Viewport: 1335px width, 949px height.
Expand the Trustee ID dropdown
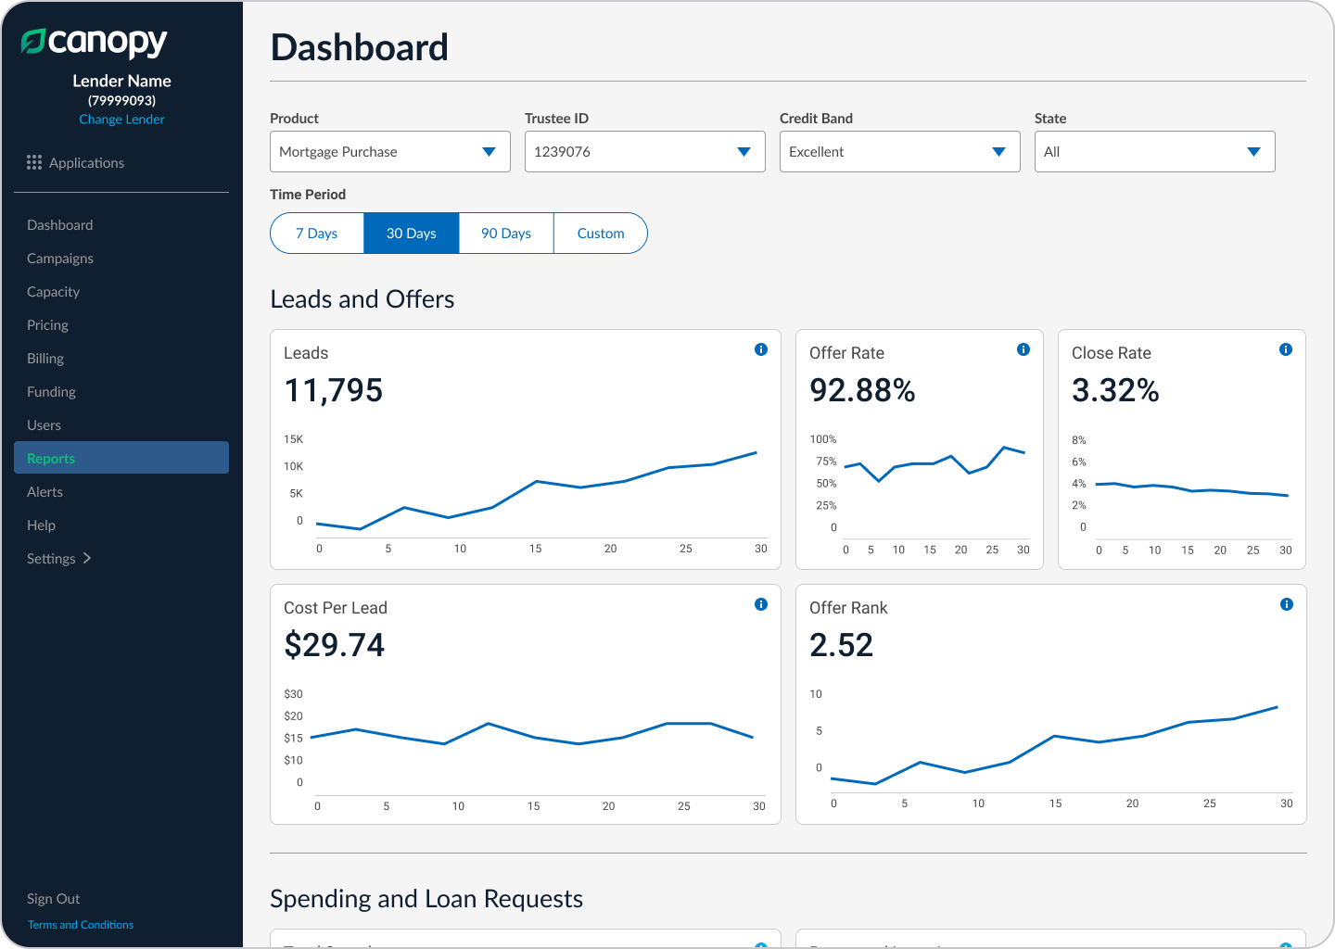[x=645, y=152]
